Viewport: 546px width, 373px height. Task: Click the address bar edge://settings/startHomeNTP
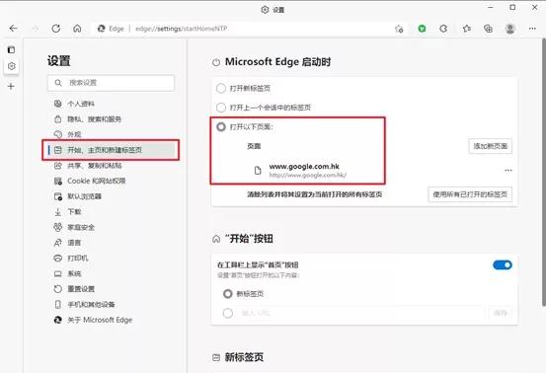(181, 29)
